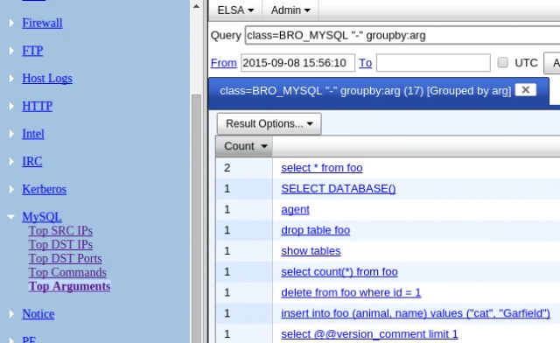This screenshot has height=343, width=560.
Task: Click 'select * from foo' result
Action: point(322,168)
